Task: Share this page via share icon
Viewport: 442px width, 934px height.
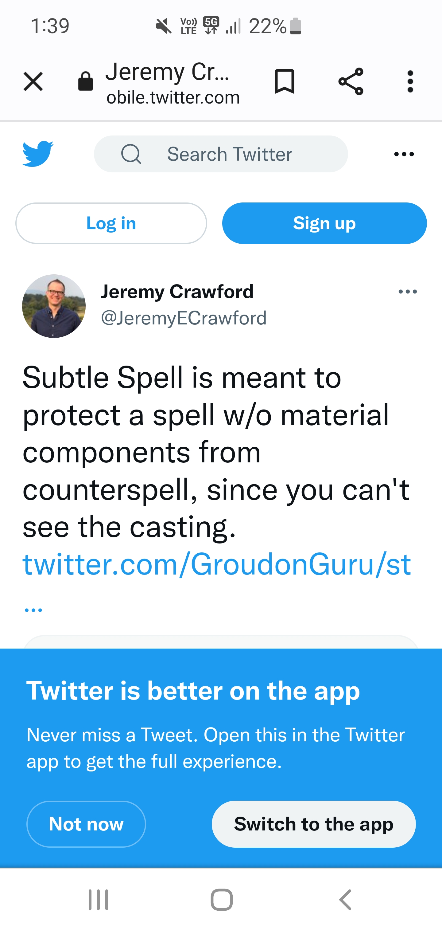Action: (x=350, y=81)
